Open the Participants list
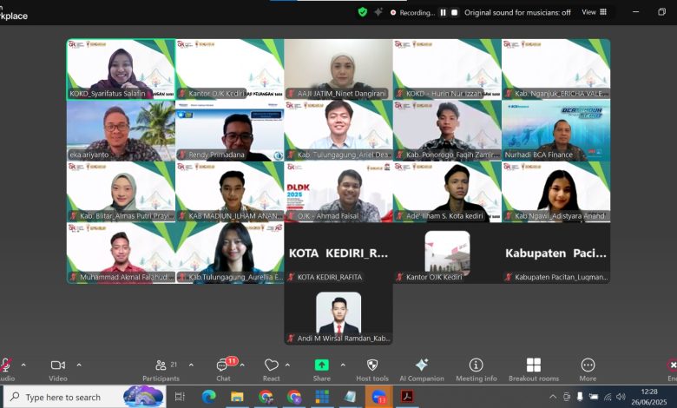 tap(161, 368)
